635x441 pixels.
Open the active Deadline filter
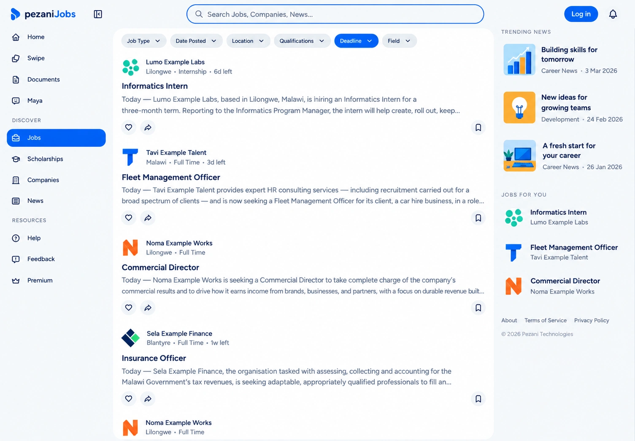tap(356, 41)
